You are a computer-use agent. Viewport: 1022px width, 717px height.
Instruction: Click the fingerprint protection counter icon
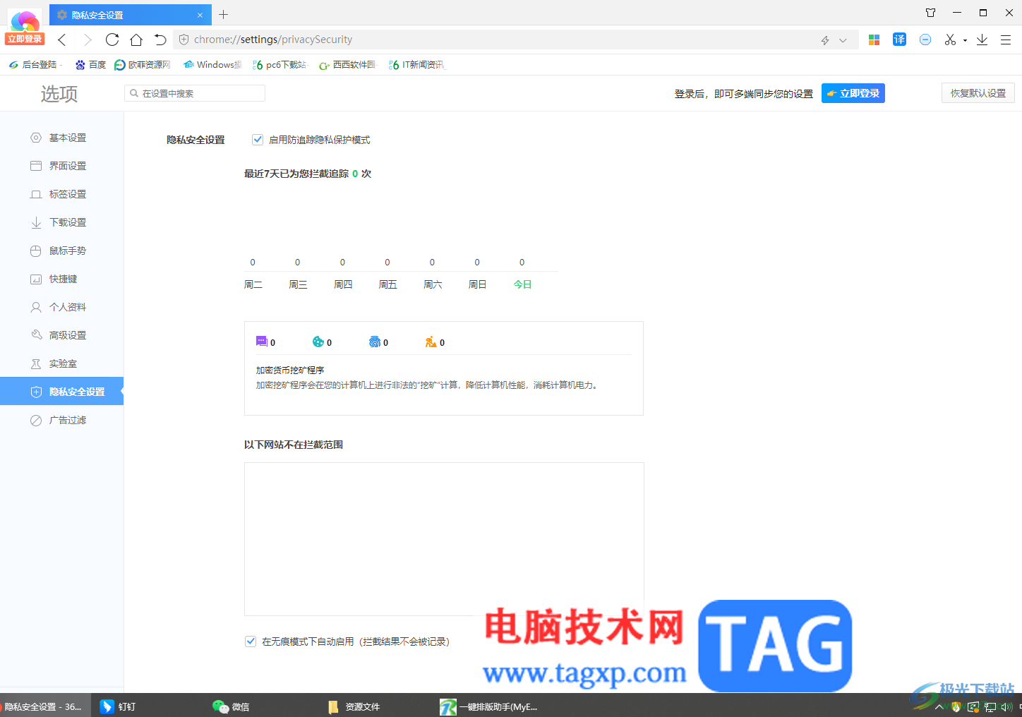(373, 342)
